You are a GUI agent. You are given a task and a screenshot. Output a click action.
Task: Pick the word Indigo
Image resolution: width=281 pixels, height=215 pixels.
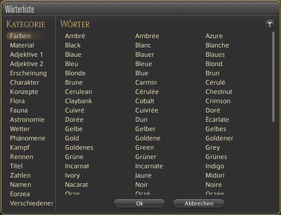coord(215,166)
